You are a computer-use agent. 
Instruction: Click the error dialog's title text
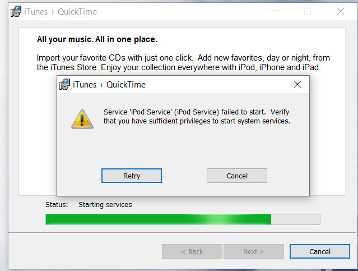pos(109,85)
